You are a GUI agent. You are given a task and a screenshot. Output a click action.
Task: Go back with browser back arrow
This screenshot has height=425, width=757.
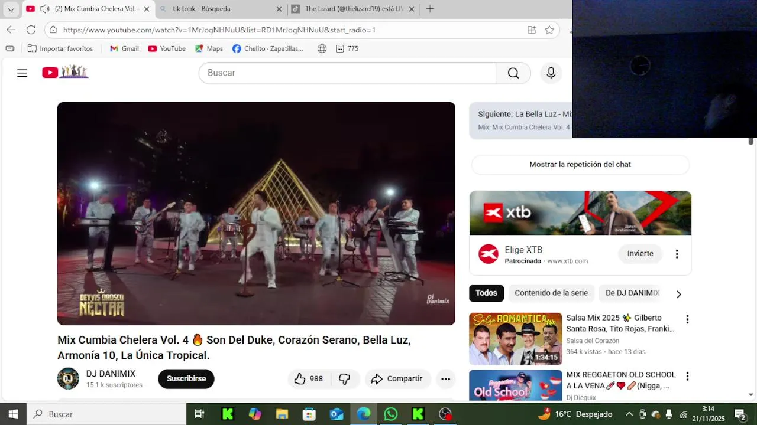click(x=11, y=30)
